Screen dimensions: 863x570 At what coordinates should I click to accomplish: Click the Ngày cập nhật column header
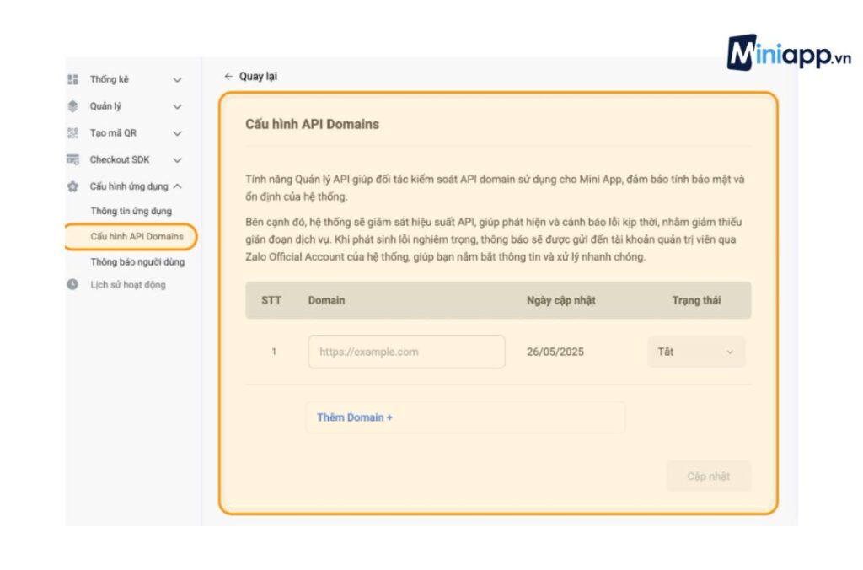pyautogui.click(x=560, y=300)
